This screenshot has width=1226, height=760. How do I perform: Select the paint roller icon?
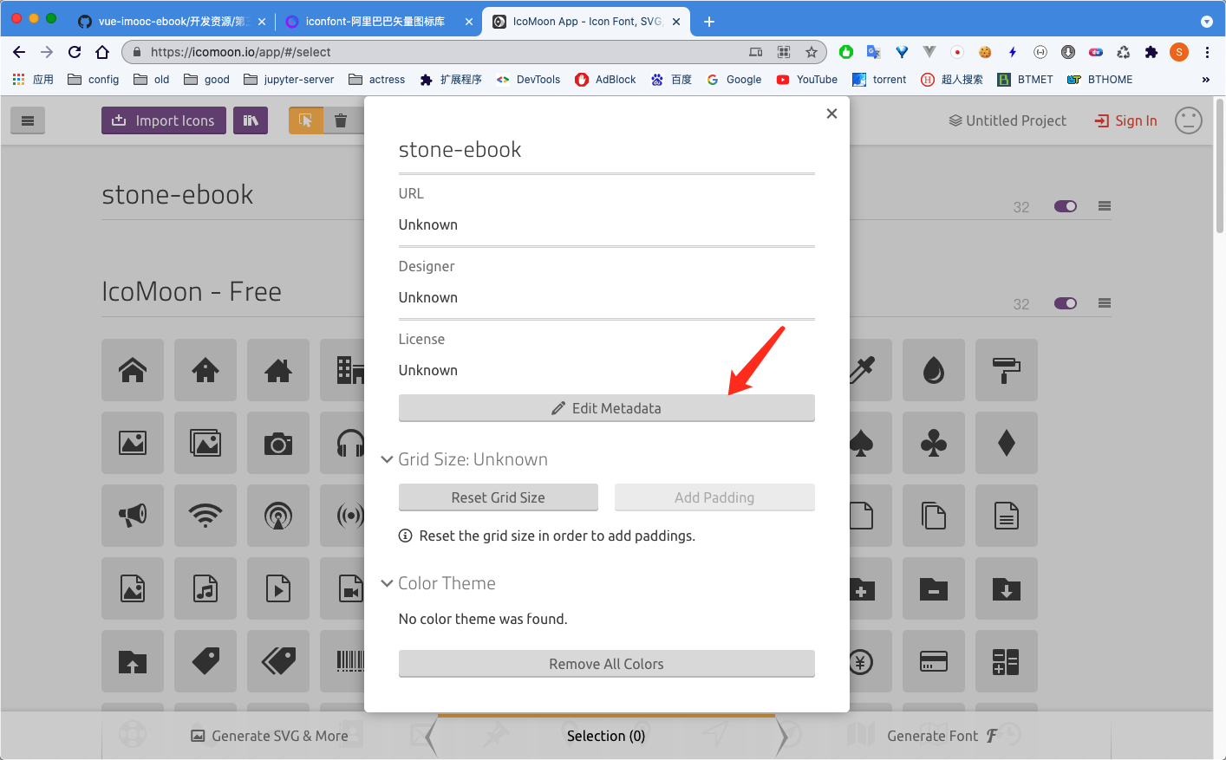coord(1007,370)
